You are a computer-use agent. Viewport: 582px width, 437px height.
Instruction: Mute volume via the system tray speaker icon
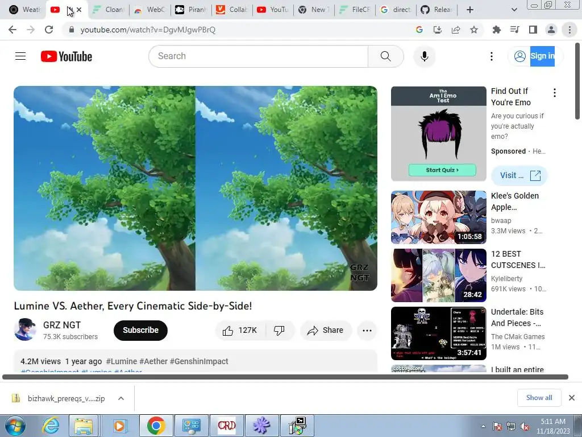click(x=525, y=427)
